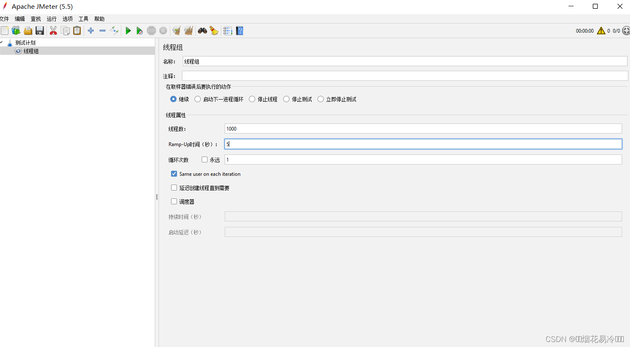630x347 pixels.
Task: Select 停止测试 radio option
Action: pos(286,99)
